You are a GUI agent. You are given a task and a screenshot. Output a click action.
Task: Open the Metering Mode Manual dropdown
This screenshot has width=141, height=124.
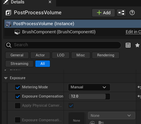(89, 87)
